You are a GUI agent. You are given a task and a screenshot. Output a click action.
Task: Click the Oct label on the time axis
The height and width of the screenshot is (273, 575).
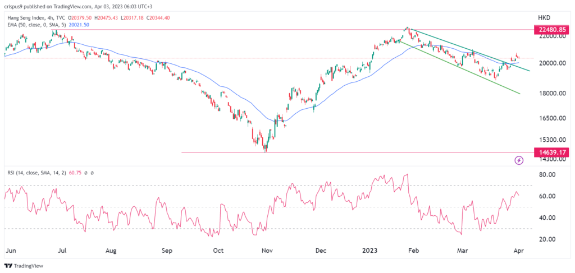click(x=218, y=251)
